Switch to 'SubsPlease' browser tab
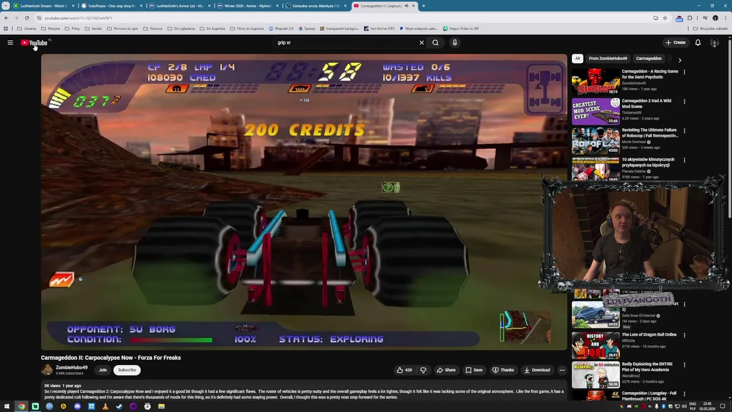The height and width of the screenshot is (412, 732). click(x=112, y=6)
